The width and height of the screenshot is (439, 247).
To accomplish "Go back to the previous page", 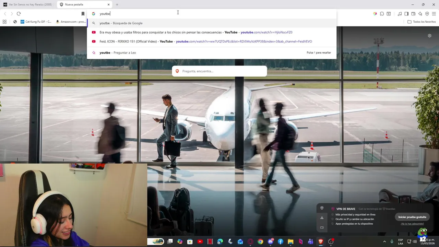I will [x=5, y=14].
